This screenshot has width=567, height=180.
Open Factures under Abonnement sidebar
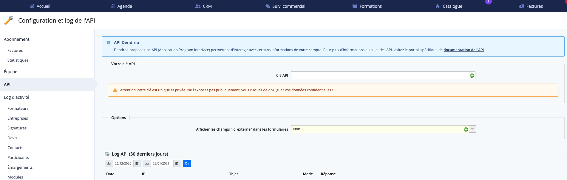15,51
